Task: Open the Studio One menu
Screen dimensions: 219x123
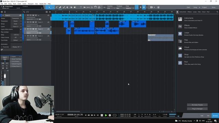Action: [x=43, y=4]
